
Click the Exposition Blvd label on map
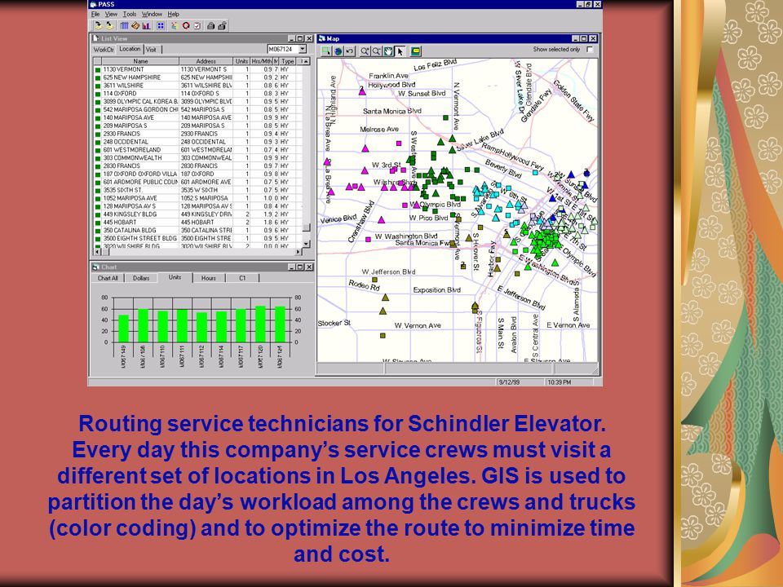click(x=436, y=289)
